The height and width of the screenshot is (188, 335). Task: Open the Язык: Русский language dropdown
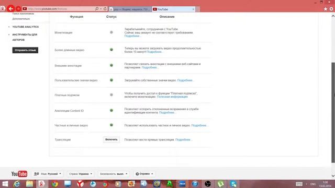click(x=48, y=174)
